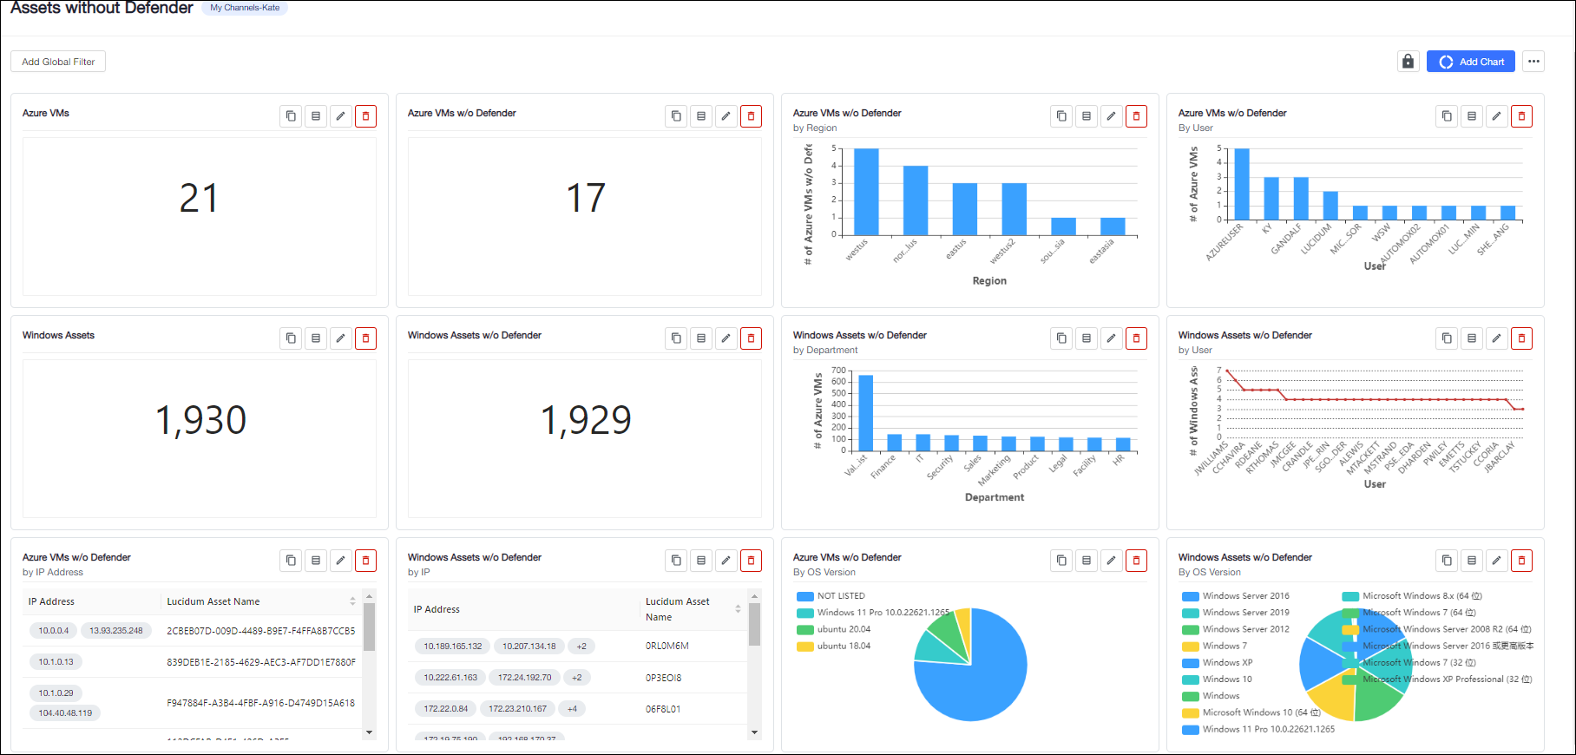Toggle Windows Server 2016 legend entry

click(x=1236, y=596)
